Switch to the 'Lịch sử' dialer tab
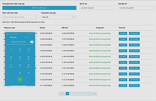 point(27,37)
